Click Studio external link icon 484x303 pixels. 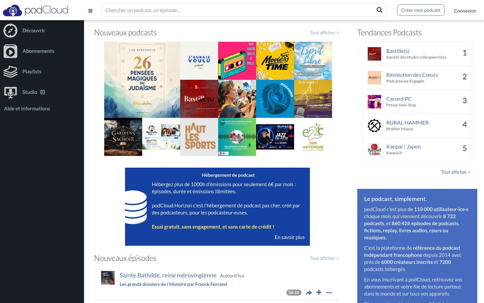pyautogui.click(x=43, y=92)
